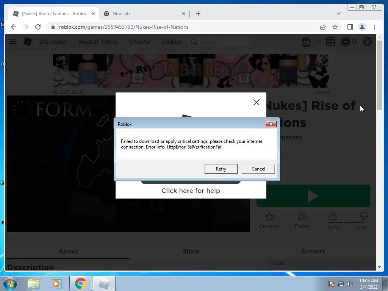Click the Roblox logo home icon

(27, 42)
